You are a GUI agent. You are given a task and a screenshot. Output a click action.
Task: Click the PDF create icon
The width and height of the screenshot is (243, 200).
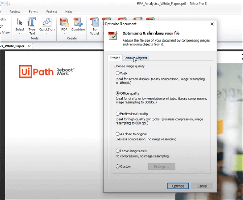pos(64,22)
